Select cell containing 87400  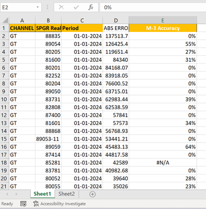coord(49,115)
